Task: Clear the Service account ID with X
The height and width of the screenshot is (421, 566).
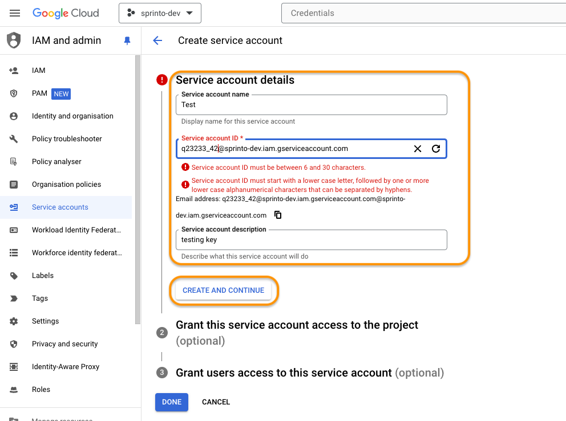Action: [417, 149]
